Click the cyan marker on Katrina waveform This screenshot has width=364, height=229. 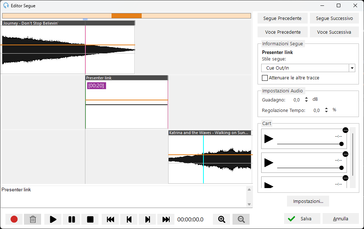[x=203, y=159]
